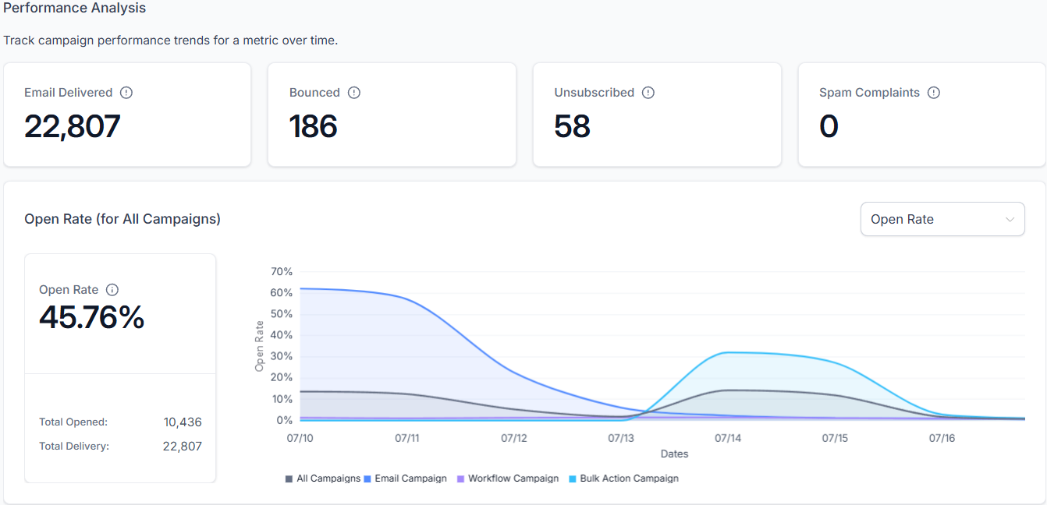Screen dimensions: 1047x505
Task: Click info icon beside Bounced
Action: 354,92
